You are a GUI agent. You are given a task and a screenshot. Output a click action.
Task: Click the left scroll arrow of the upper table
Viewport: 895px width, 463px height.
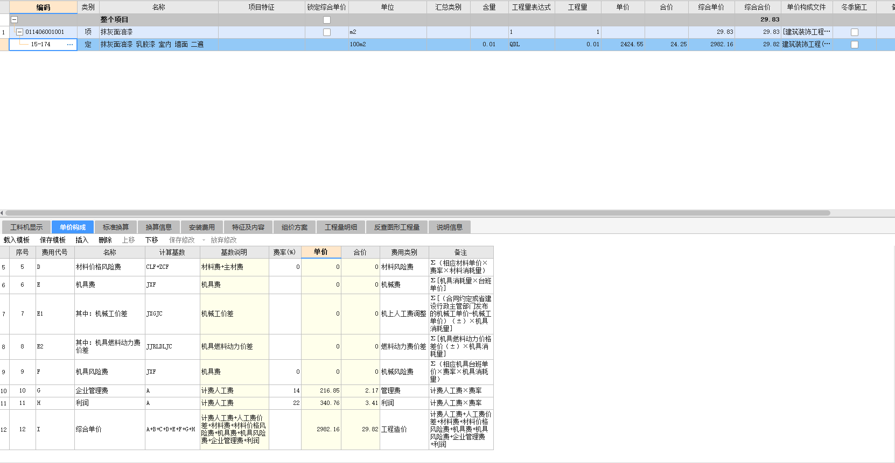[x=2, y=213]
